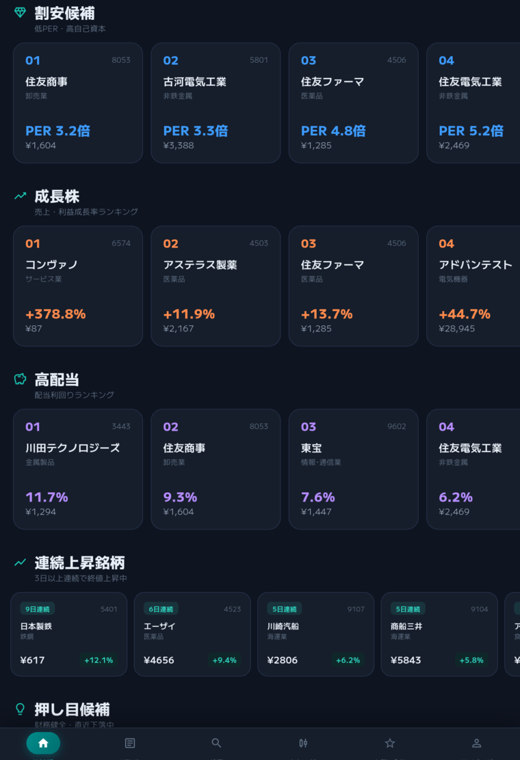Image resolution: width=520 pixels, height=760 pixels.
Task: Open the 住友商事 card with 9.3% yield
Action: click(216, 469)
